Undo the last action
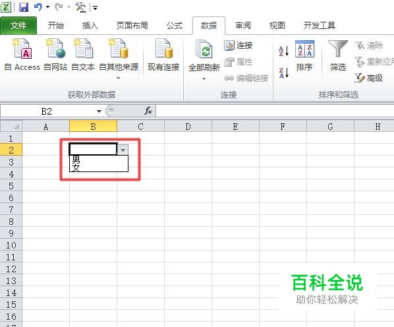 click(x=38, y=7)
